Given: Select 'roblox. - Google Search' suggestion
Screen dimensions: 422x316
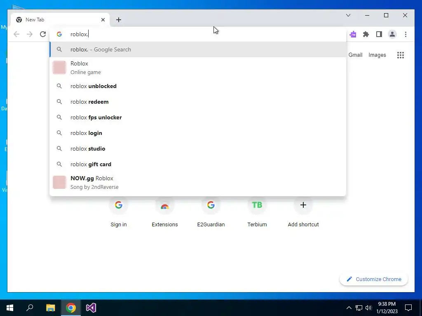Looking at the screenshot, I should click(198, 49).
